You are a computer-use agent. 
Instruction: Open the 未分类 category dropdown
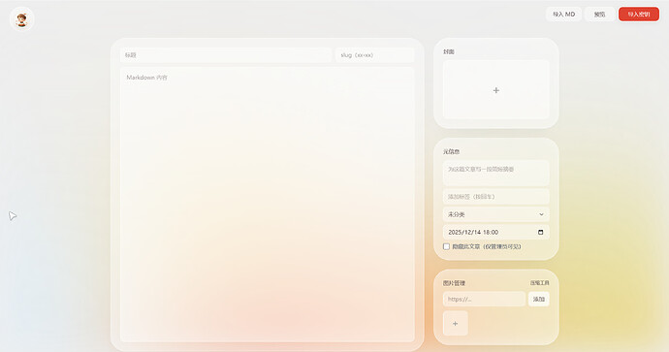(x=496, y=214)
